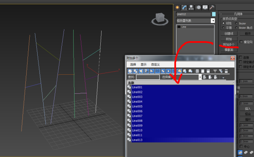
Task: Open 自定义 menu in the dialog
Action: [155, 64]
